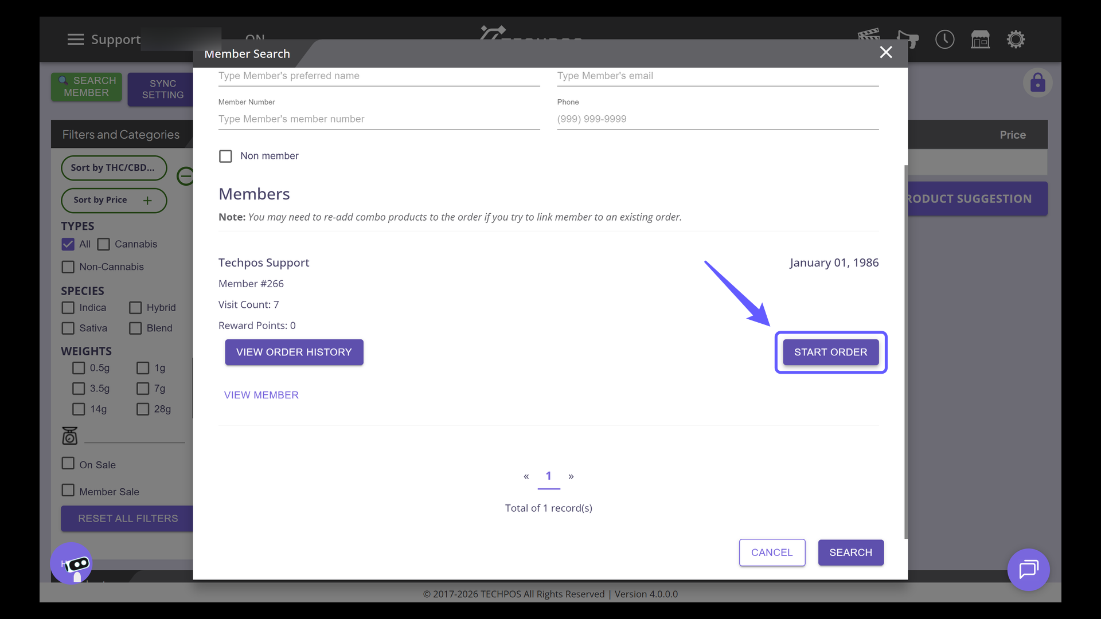Click the clock history icon

tap(944, 40)
